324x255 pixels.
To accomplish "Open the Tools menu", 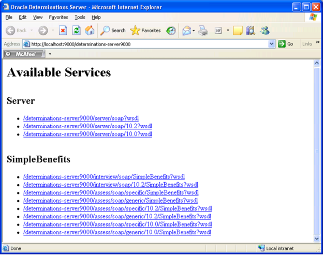I will 80,17.
